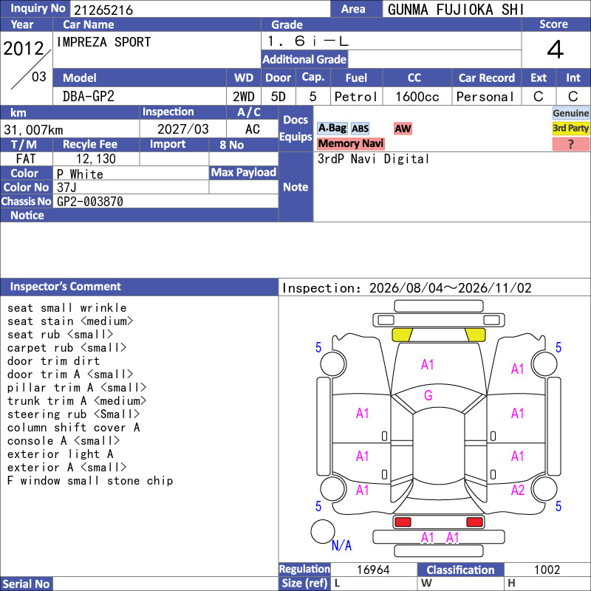591x591 pixels.
Task: Click note text 3rdP Navi Digital
Action: click(x=373, y=159)
